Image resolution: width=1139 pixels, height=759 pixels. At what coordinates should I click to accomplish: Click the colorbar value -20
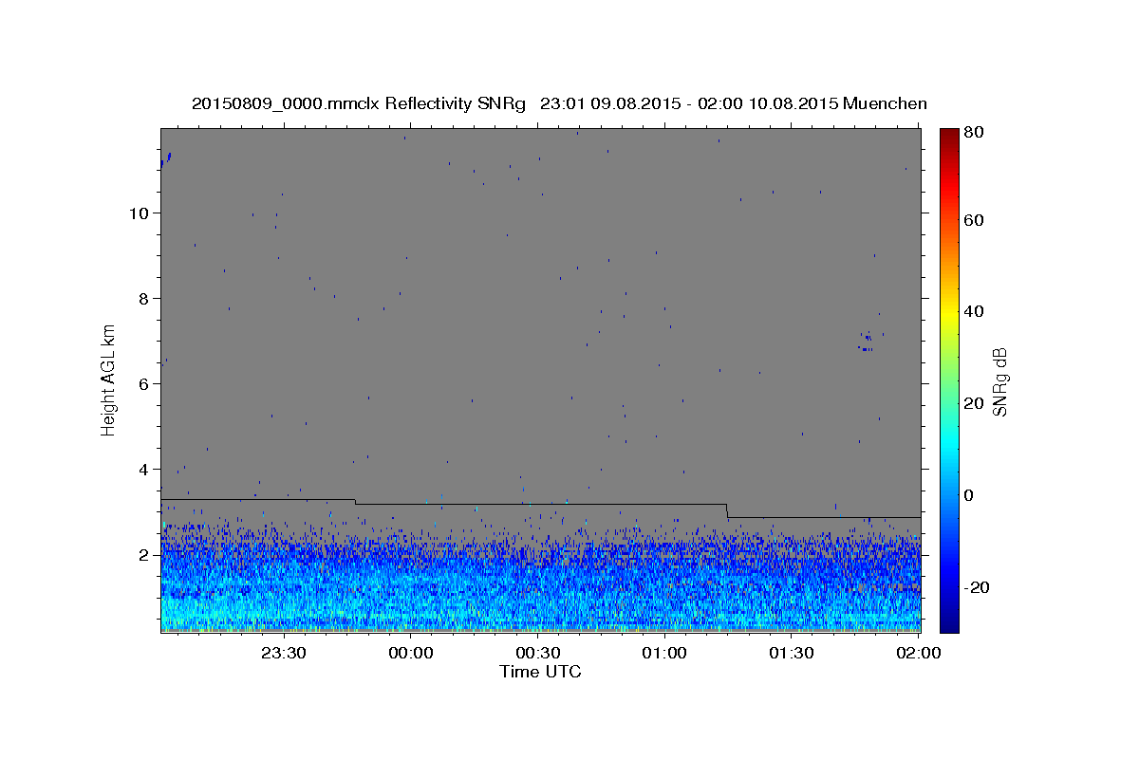(976, 587)
